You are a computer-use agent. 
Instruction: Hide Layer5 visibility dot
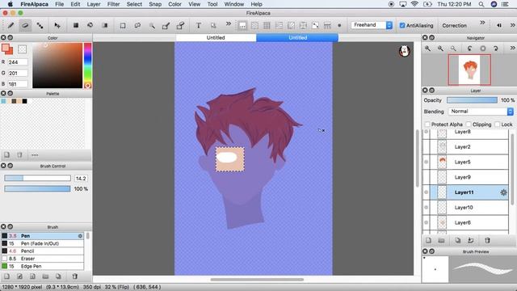pos(426,162)
